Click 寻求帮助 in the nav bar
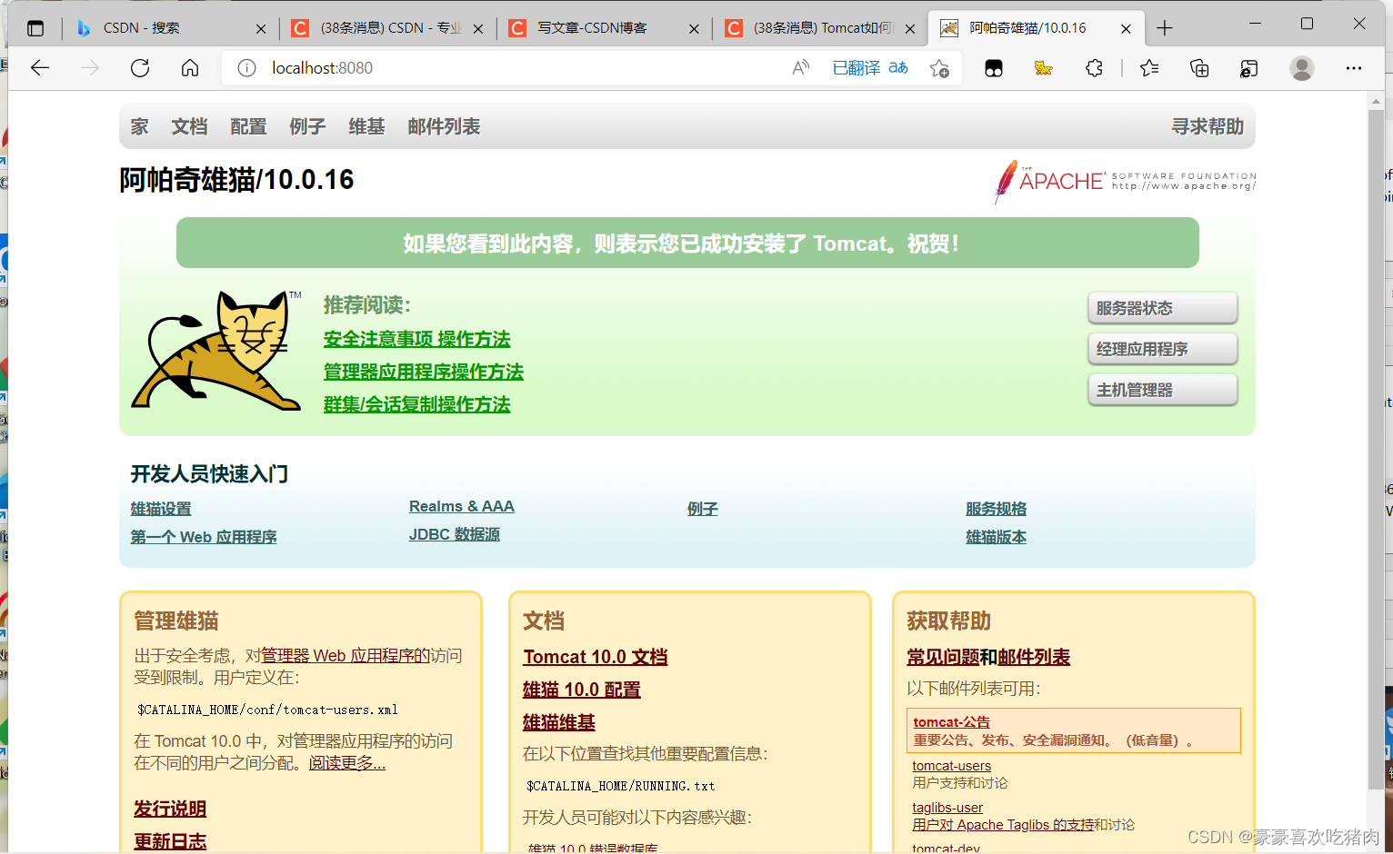The image size is (1393, 854). 1208,126
